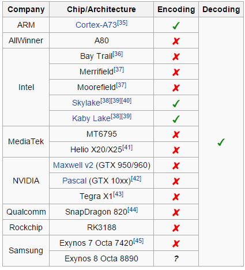Viewport: 245px width, 270px height.
Task: Open citation [41] beside Helio X20/X25
Action: click(x=127, y=148)
